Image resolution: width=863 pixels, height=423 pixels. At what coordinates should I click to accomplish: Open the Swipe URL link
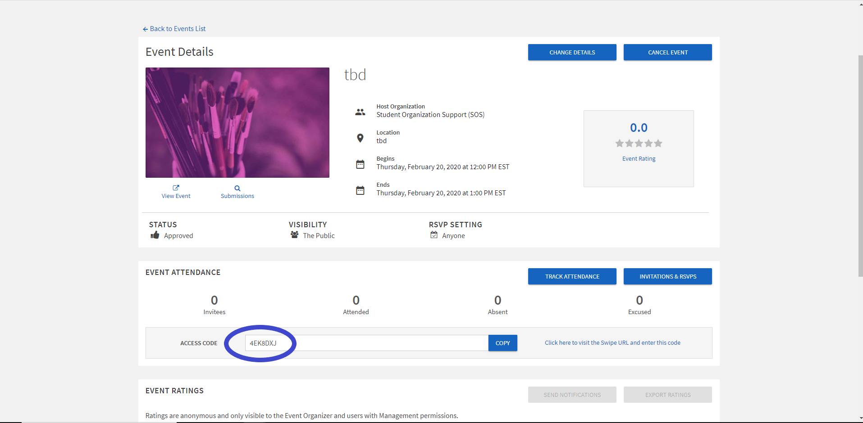point(612,343)
